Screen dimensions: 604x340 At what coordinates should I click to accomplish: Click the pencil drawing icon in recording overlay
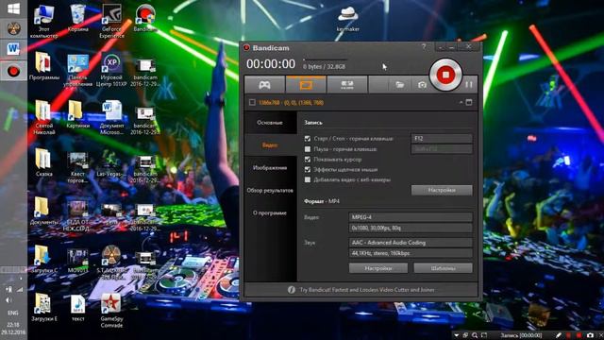(558, 335)
